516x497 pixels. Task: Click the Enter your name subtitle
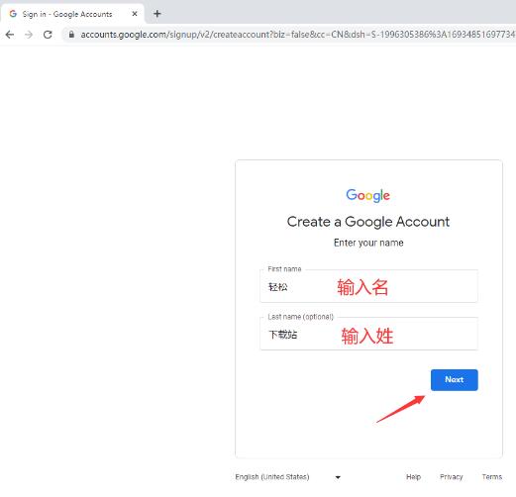[368, 243]
